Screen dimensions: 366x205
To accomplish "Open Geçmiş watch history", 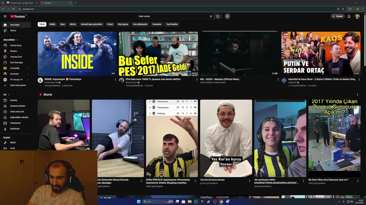I will (16, 100).
